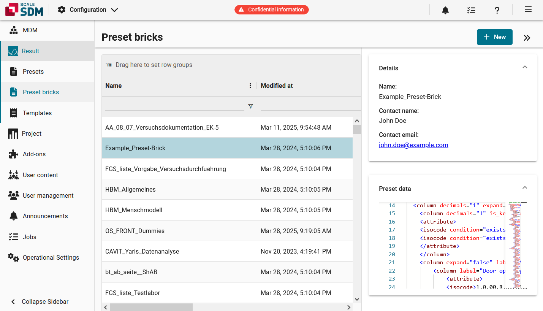
Task: Click the Project chart icon
Action: coord(13,133)
